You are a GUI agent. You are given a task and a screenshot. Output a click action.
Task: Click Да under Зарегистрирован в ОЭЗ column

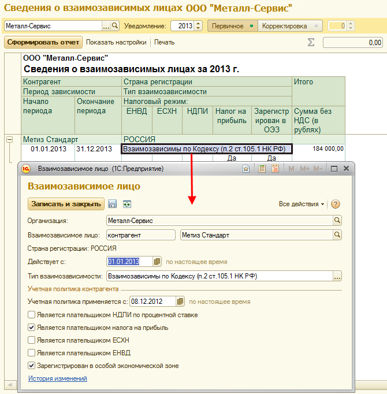271,158
